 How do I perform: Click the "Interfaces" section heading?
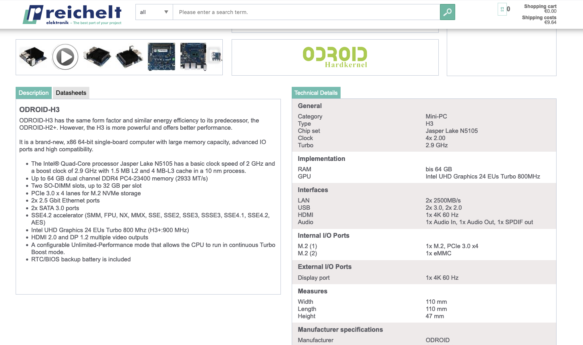313,190
